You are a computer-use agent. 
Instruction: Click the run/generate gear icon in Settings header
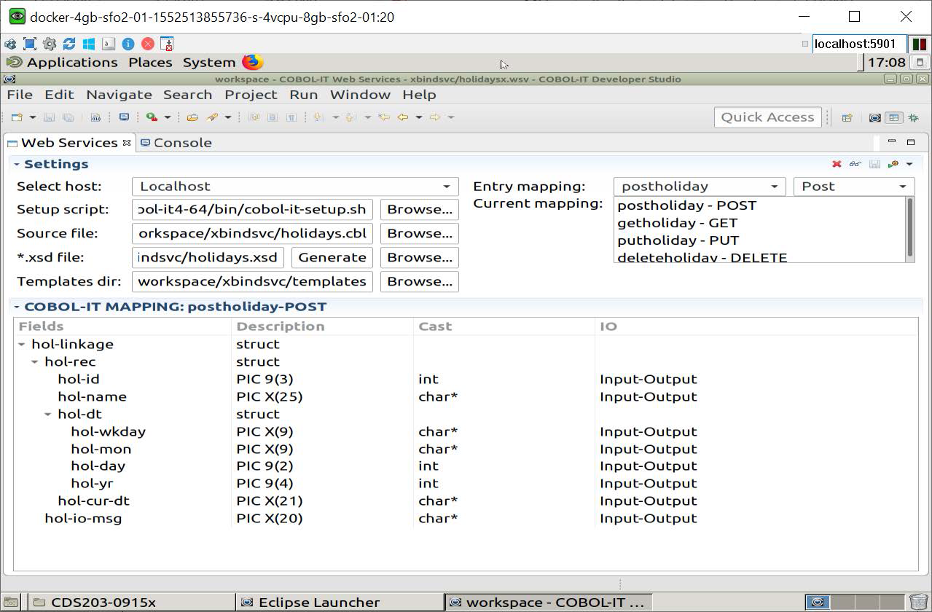(x=893, y=164)
